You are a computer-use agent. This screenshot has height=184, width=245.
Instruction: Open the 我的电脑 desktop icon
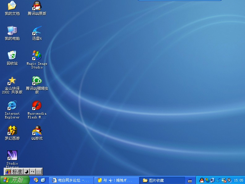pos(12,31)
